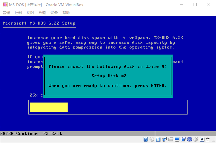The image size is (216, 143).
Task: Click the display monitor status icon
Action: (x=177, y=139)
